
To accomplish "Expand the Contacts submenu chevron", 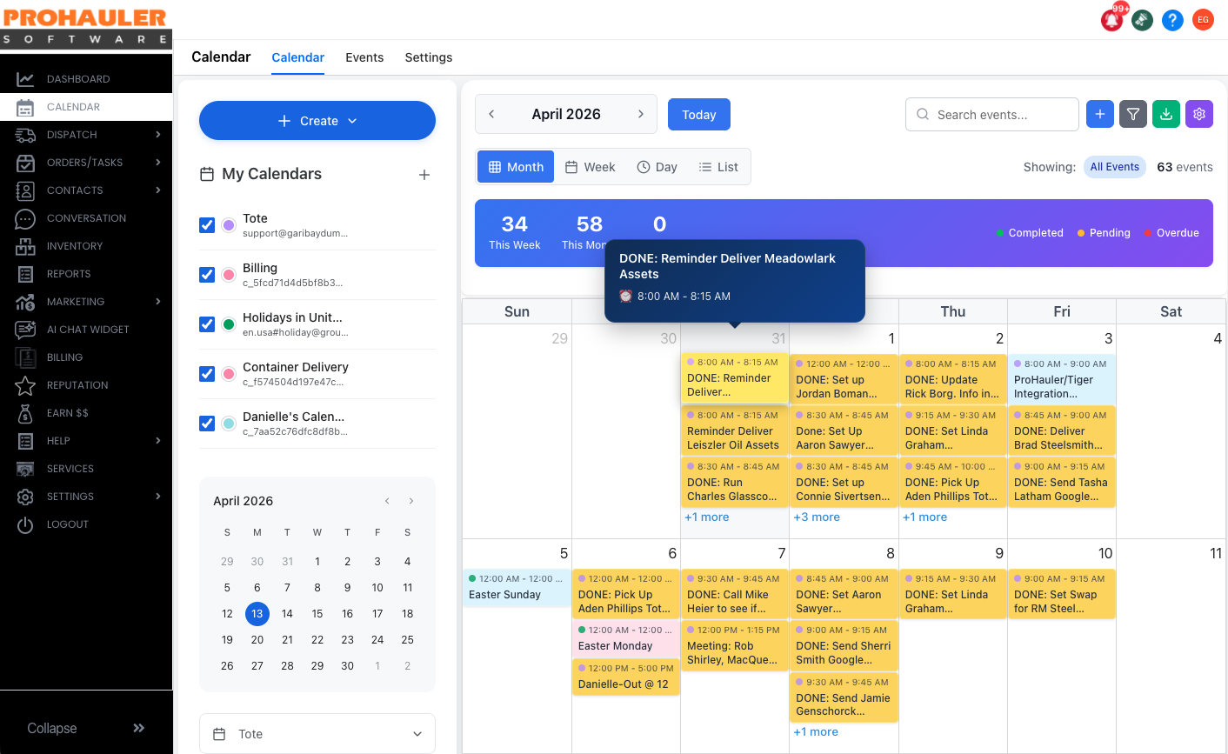I will [x=158, y=190].
